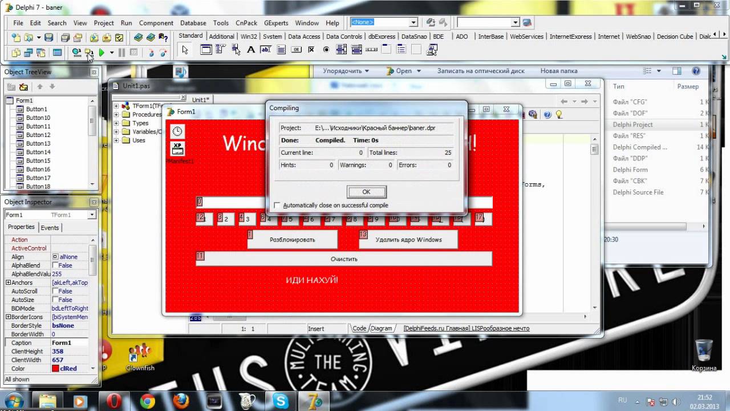Select the Edit 'ab' component
The image size is (730, 411).
coord(266,50)
